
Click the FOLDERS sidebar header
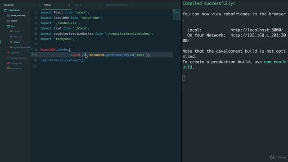9,5
